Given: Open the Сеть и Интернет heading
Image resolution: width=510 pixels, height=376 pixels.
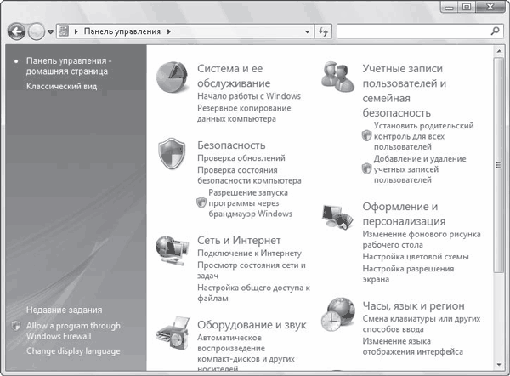Looking at the screenshot, I should tap(239, 240).
